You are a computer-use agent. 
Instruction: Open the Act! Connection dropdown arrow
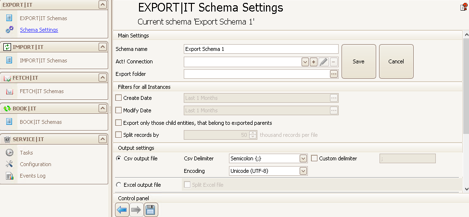click(305, 62)
